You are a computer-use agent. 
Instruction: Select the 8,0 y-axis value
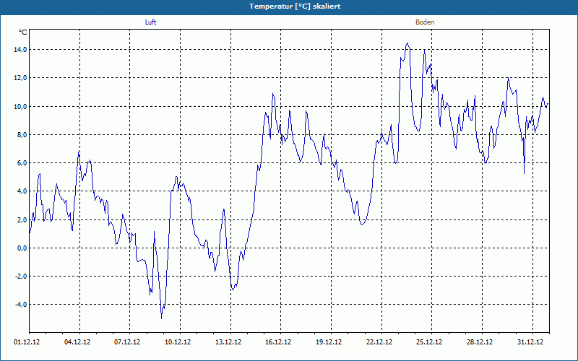[22, 135]
